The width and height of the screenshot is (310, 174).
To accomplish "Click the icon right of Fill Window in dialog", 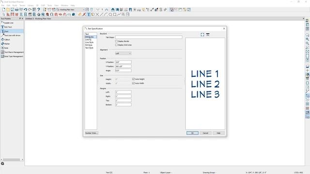I will (208, 34).
